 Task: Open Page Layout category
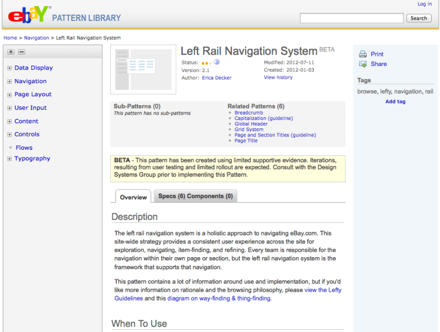33,95
